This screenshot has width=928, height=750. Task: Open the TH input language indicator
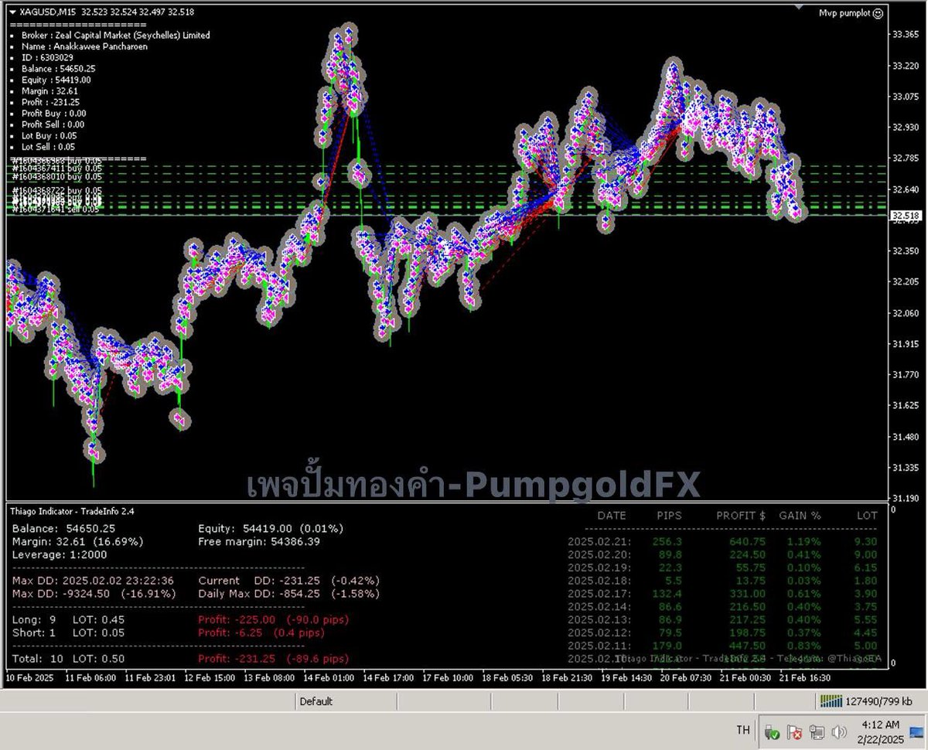tap(742, 731)
